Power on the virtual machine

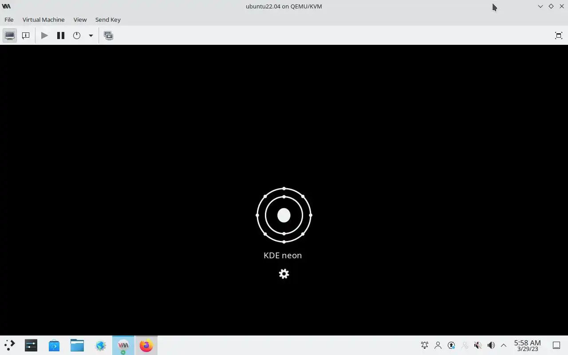point(44,35)
